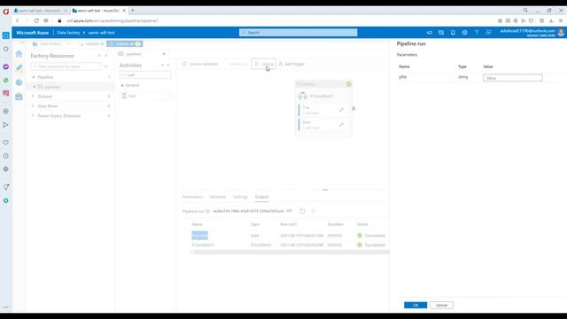Select pipeline1 in the resource tree
Screen dimensions: 567x319
52,87
